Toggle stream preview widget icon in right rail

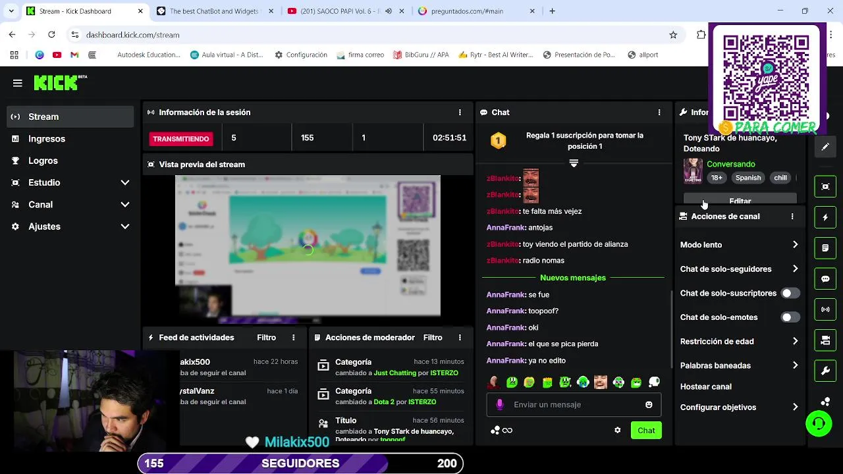825,187
